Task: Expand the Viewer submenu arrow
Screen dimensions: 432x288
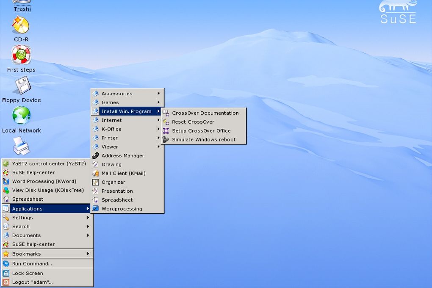Action: point(159,147)
